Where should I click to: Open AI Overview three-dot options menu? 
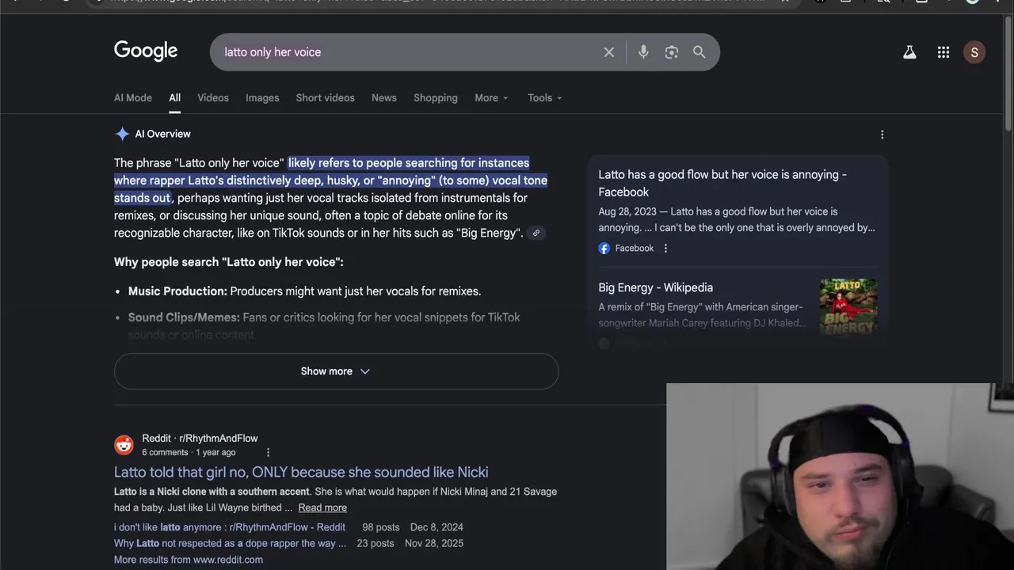point(882,135)
